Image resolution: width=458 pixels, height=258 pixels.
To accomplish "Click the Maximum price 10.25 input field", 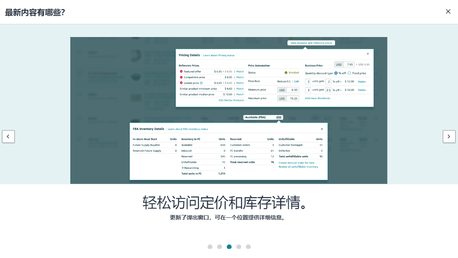I will 293,98.
